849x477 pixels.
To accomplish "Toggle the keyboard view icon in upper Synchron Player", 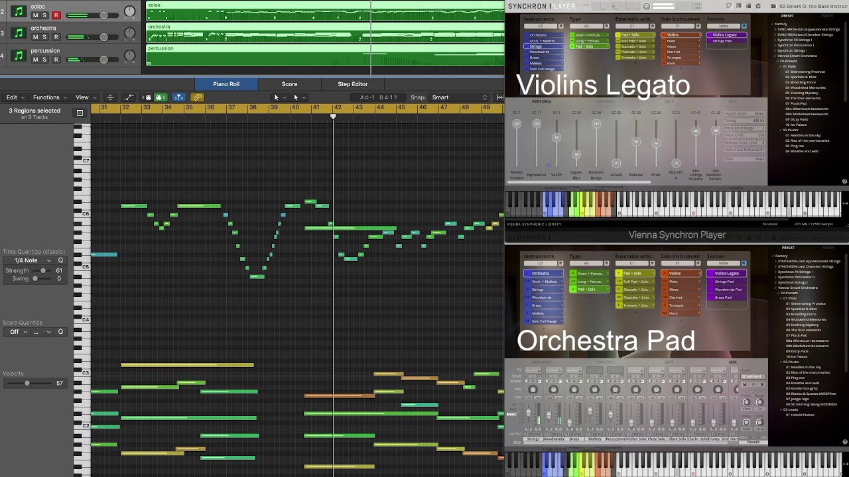I will coord(739,6).
